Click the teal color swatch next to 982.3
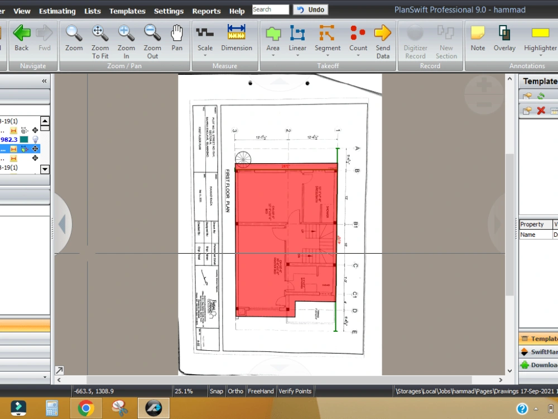This screenshot has width=558, height=419. click(25, 139)
